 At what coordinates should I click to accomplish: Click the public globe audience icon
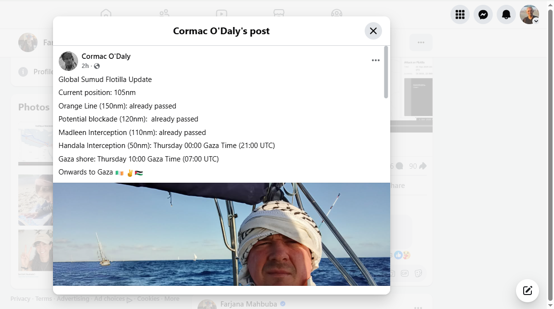click(97, 66)
